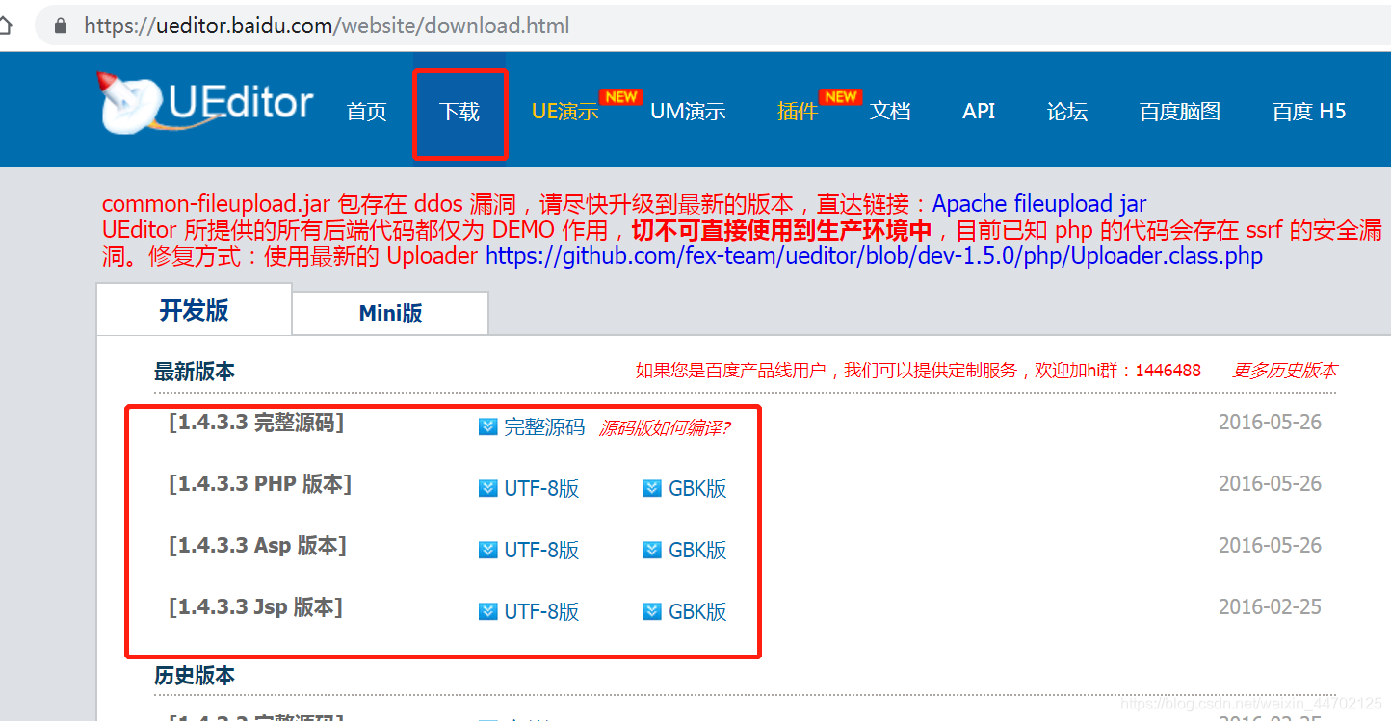Open the 源码版如何编译? link
Screen dimensions: 1391x721
coord(665,428)
